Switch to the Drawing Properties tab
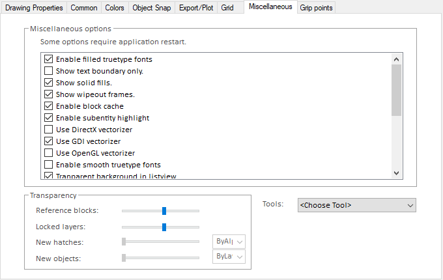The width and height of the screenshot is (443, 280). pyautogui.click(x=34, y=8)
